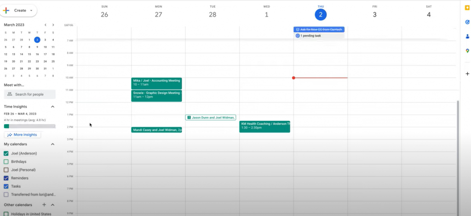Open the Create dropdown arrow
471x216 pixels.
tap(31, 10)
